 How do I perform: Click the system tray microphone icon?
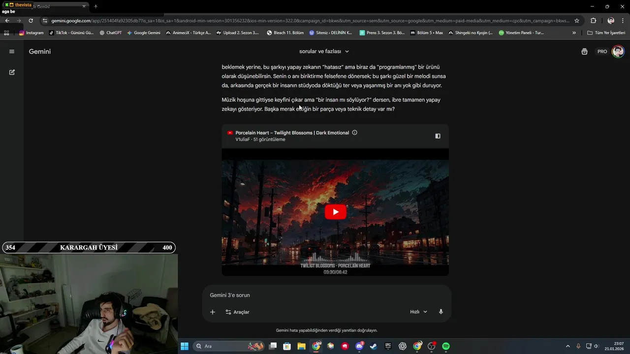click(578, 346)
